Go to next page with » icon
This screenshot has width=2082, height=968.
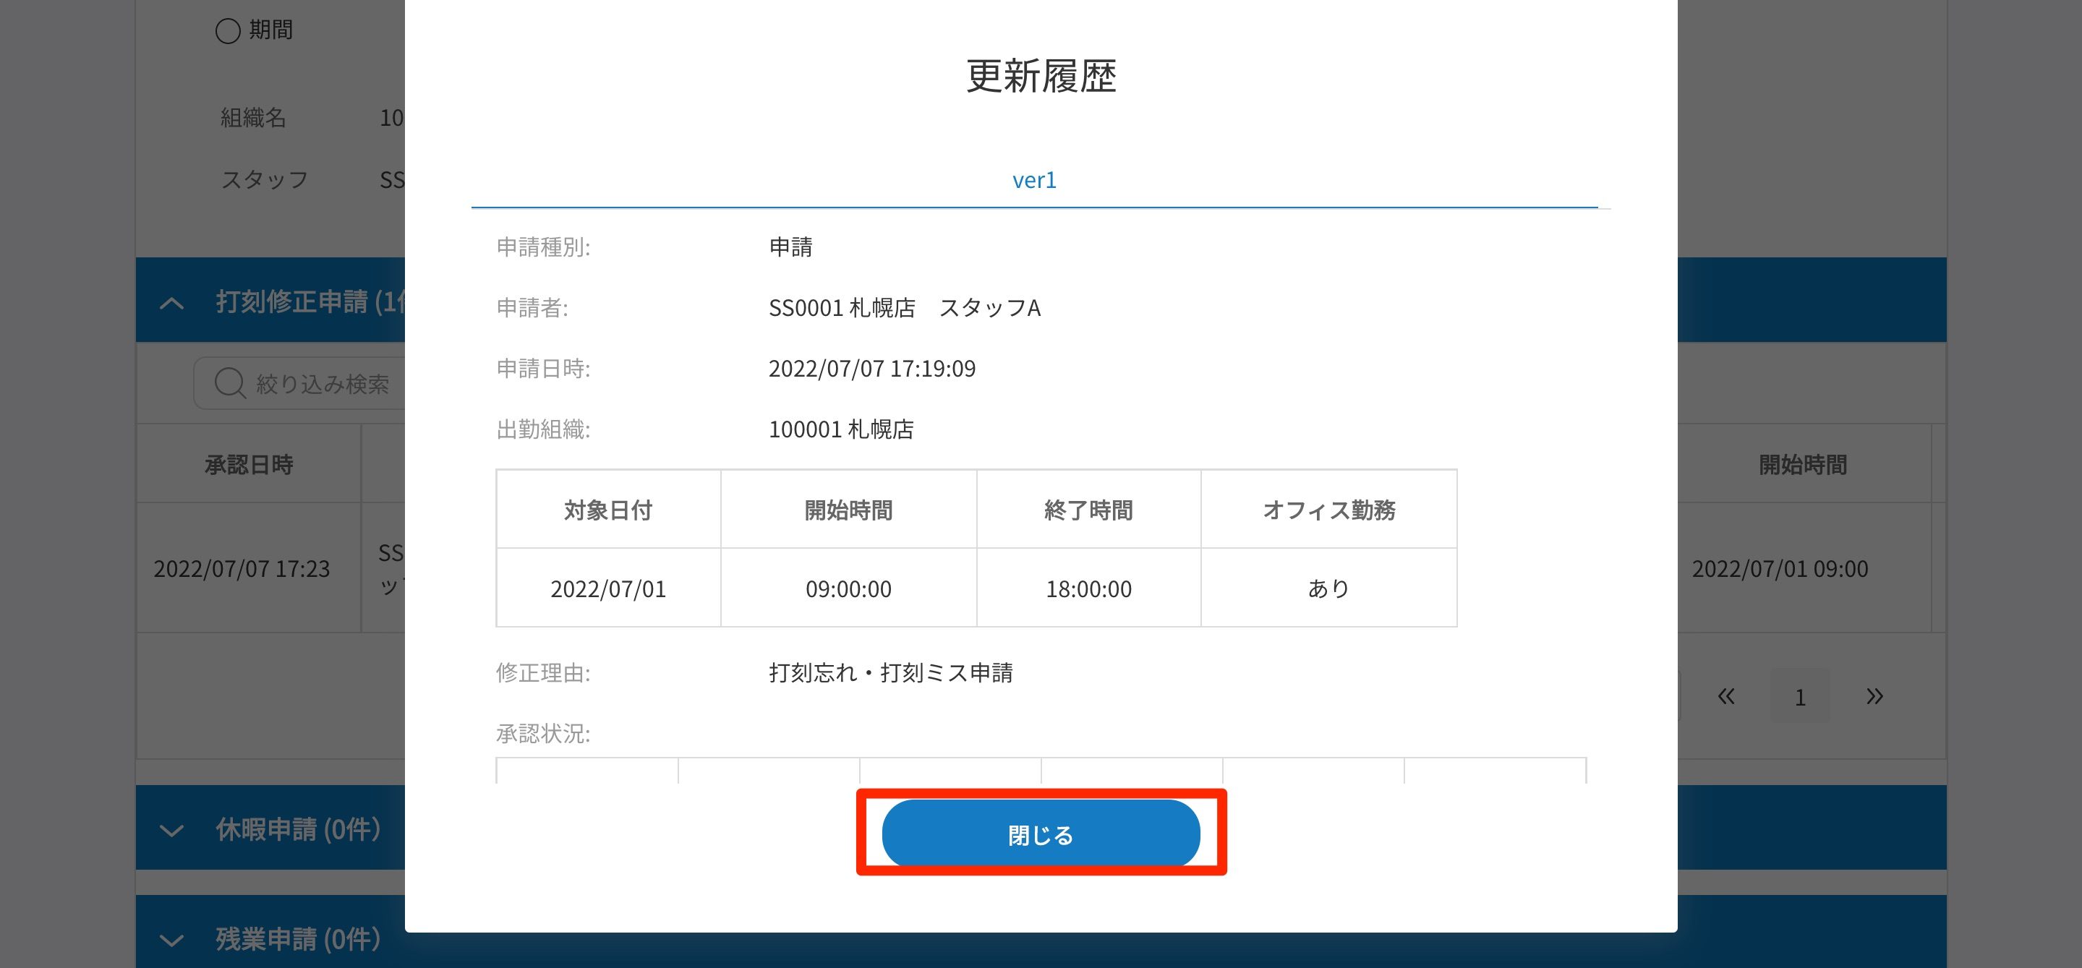coord(1874,696)
